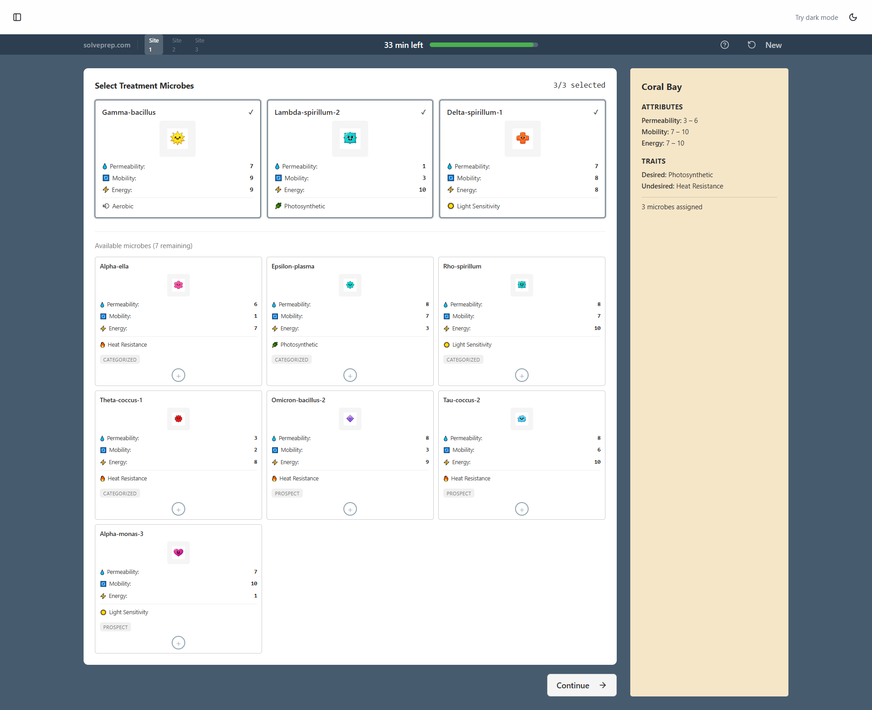
Task: Click the time remaining progress bar
Action: [x=483, y=45]
